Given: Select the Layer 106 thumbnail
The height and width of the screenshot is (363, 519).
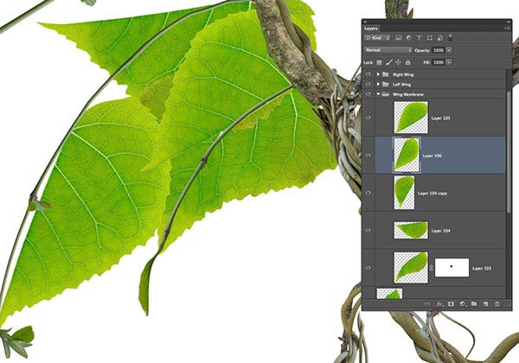Looking at the screenshot, I should [407, 155].
